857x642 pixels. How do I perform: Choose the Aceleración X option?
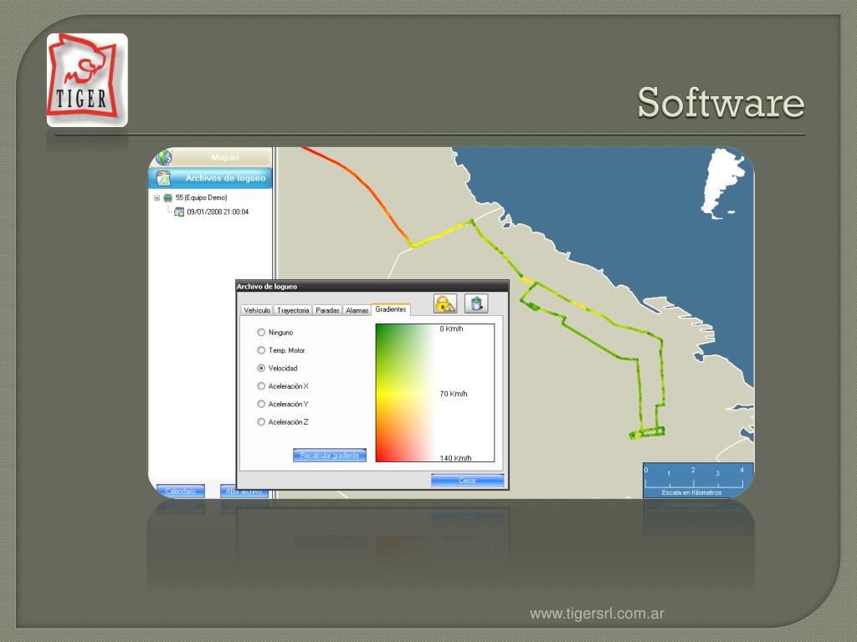[261, 386]
